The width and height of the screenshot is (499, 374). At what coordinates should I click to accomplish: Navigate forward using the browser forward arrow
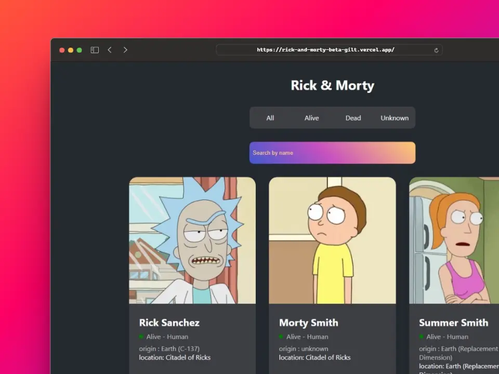coord(125,49)
